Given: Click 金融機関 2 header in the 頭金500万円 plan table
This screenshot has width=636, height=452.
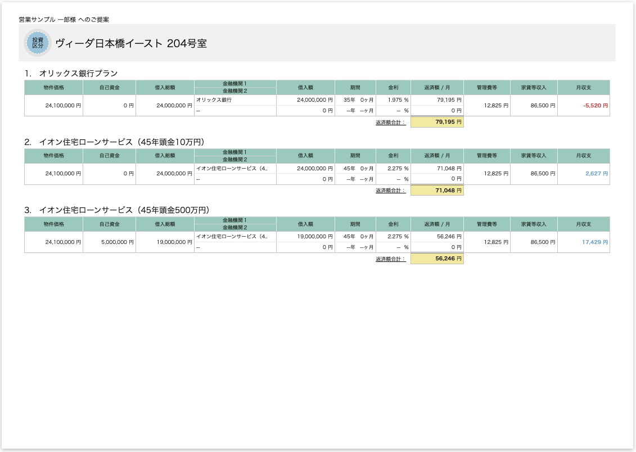Looking at the screenshot, I should coord(235,228).
